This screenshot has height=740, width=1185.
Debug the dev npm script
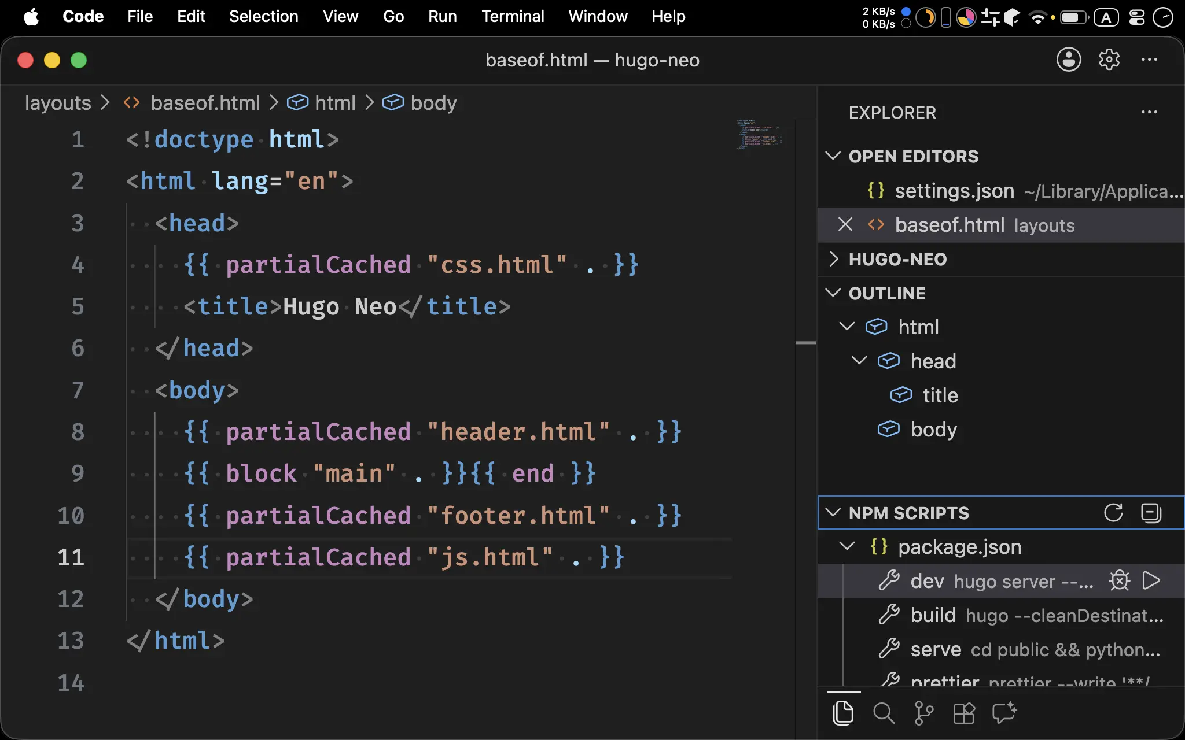(x=1120, y=580)
